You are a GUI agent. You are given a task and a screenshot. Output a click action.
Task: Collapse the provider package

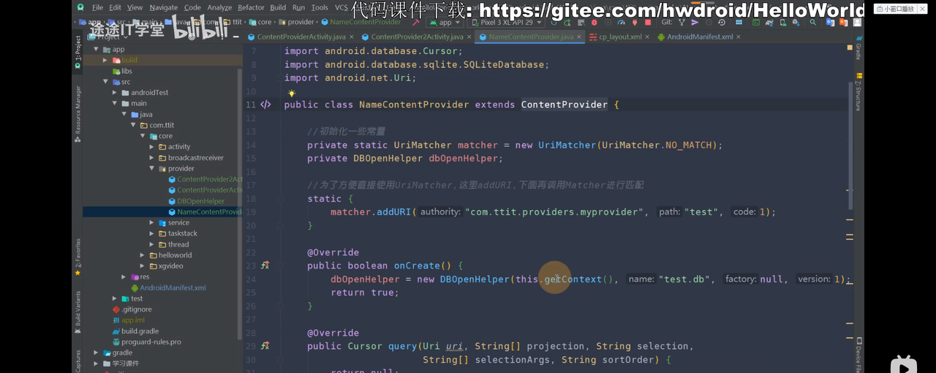coord(152,168)
